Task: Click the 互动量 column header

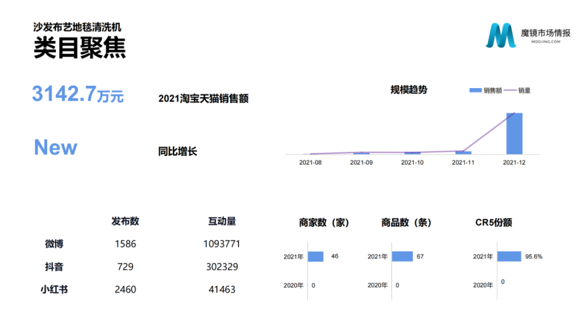Action: tap(222, 221)
